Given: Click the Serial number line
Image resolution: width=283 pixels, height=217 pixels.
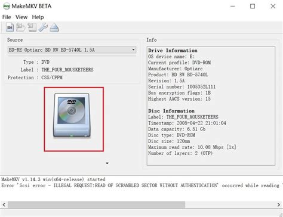Looking at the screenshot, I should pos(182,86).
